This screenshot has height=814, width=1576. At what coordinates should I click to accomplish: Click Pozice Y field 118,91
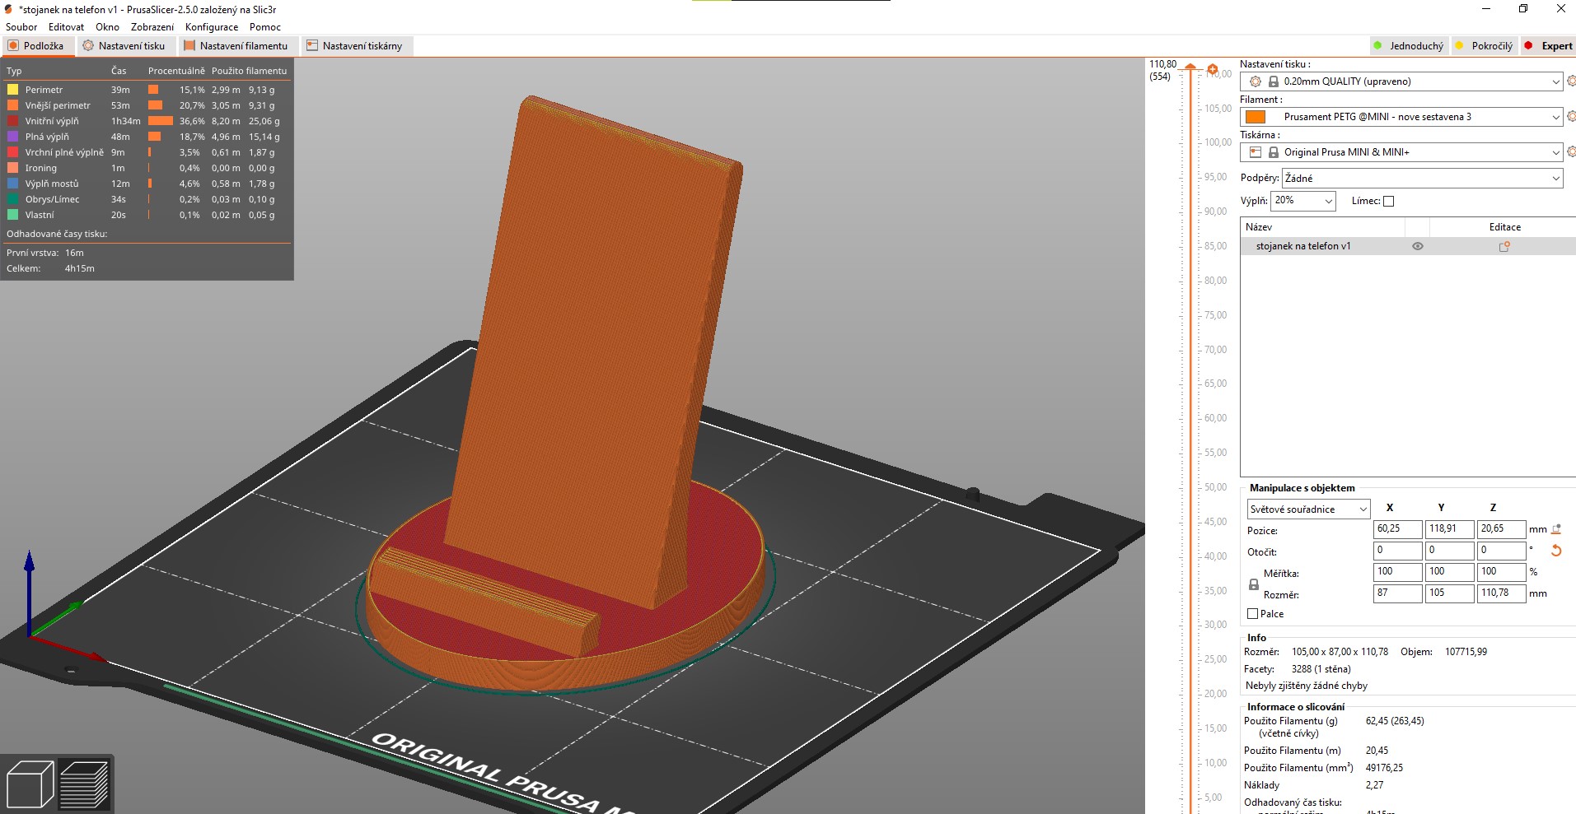pyautogui.click(x=1449, y=529)
